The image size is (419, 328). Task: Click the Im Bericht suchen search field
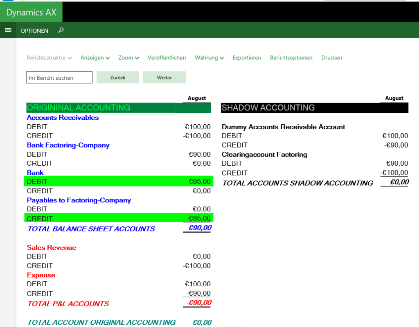click(59, 77)
